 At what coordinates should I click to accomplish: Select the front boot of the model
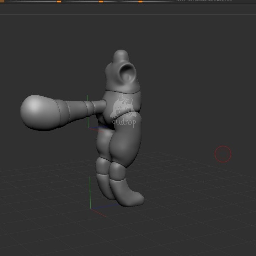click(127, 193)
